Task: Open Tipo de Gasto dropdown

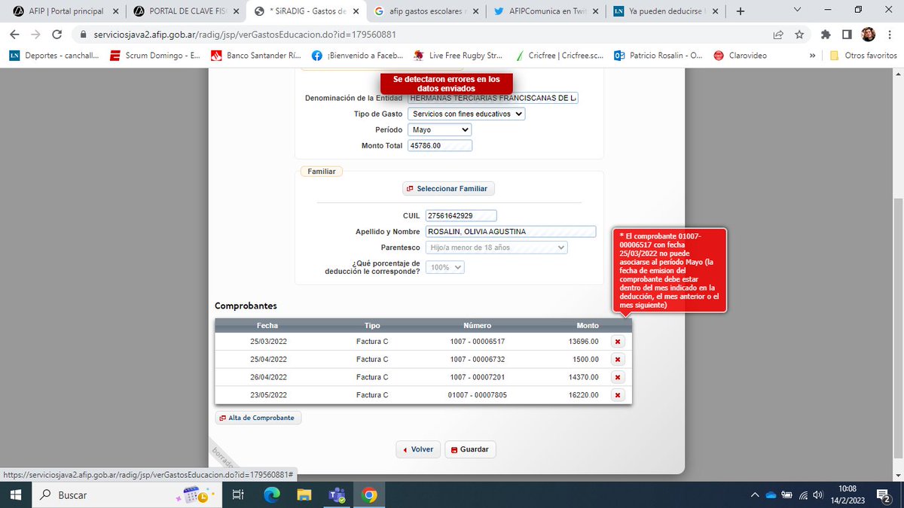Action: coord(466,114)
